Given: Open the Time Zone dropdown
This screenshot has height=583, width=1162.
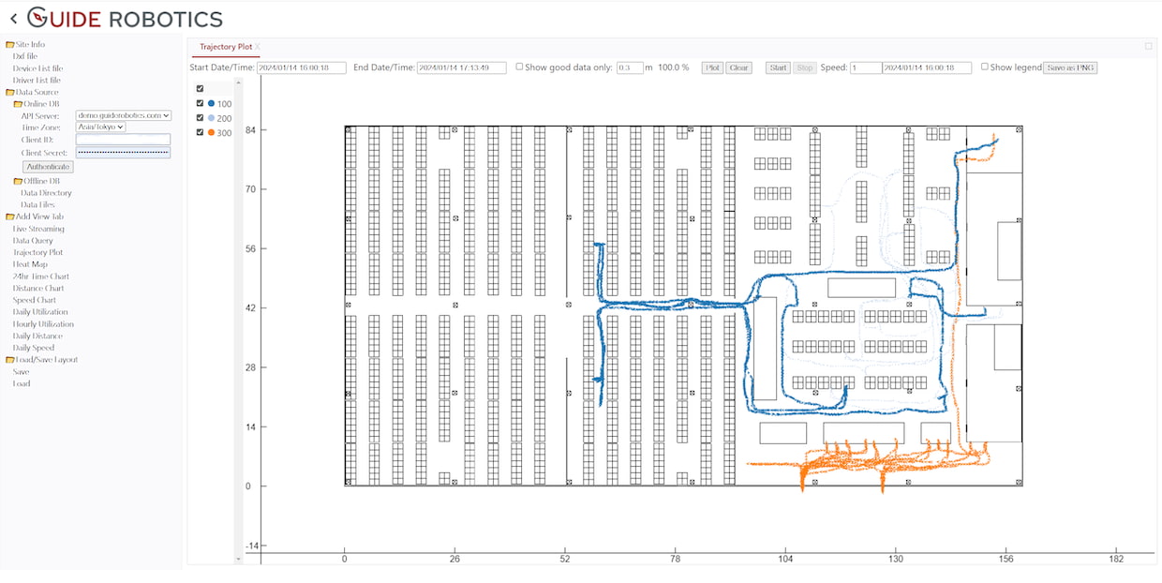Looking at the screenshot, I should pos(100,127).
